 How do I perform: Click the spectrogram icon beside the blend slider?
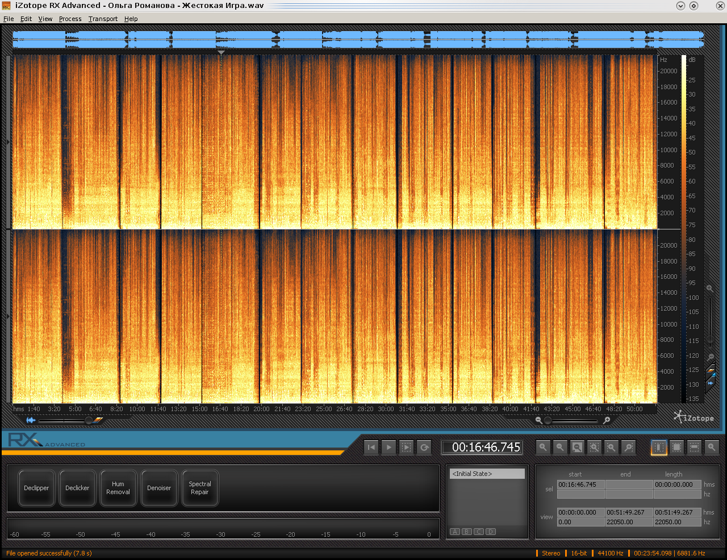tap(98, 420)
